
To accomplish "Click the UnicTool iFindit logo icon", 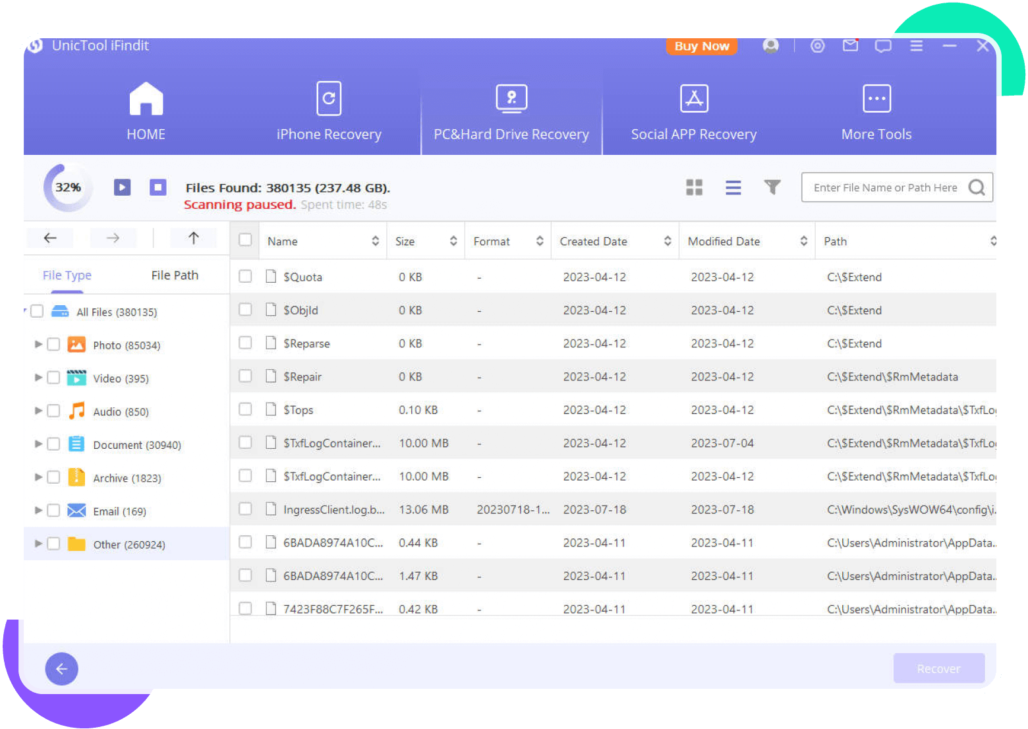I will coord(35,45).
